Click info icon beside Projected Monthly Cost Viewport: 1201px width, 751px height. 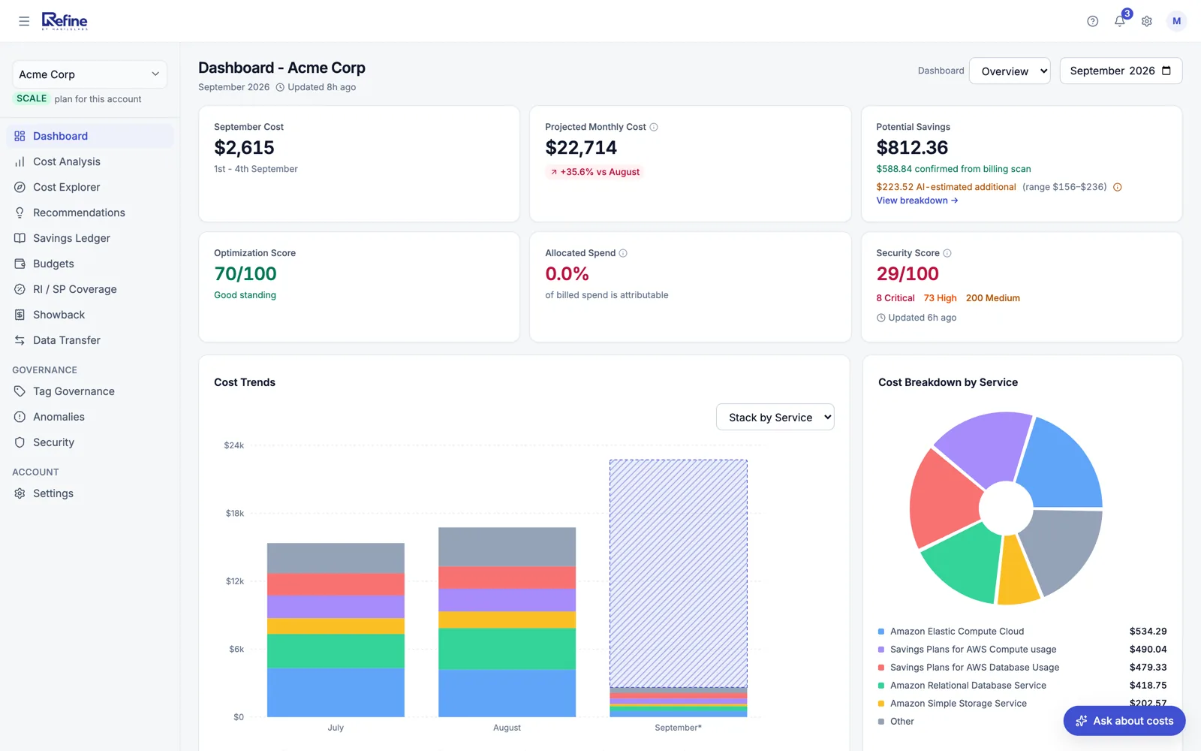654,127
